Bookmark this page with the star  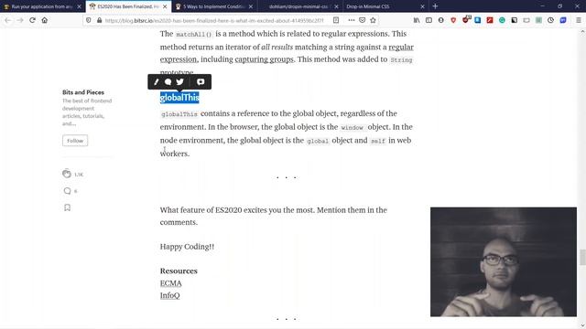coord(373,20)
